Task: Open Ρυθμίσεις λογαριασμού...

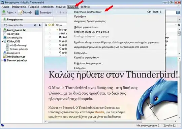Action: [116, 63]
